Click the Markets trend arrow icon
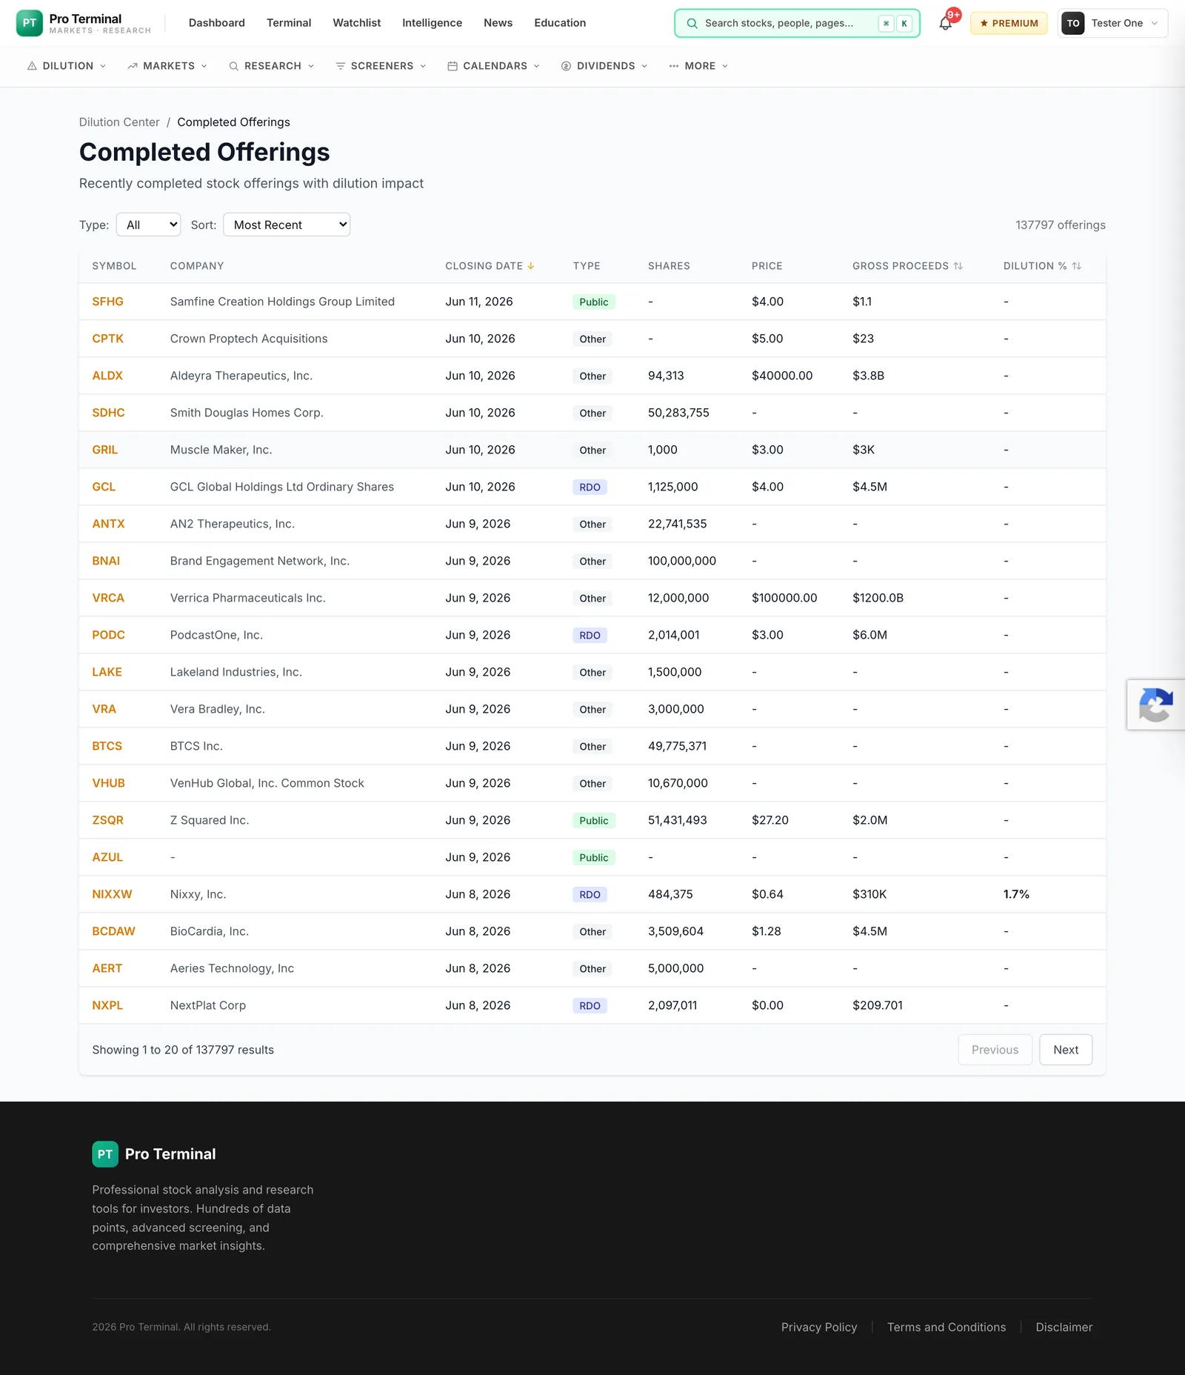This screenshot has width=1185, height=1375. point(133,66)
